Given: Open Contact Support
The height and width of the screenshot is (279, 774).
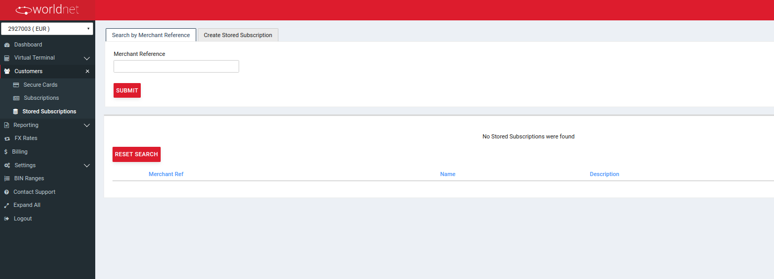Looking at the screenshot, I should tap(35, 192).
